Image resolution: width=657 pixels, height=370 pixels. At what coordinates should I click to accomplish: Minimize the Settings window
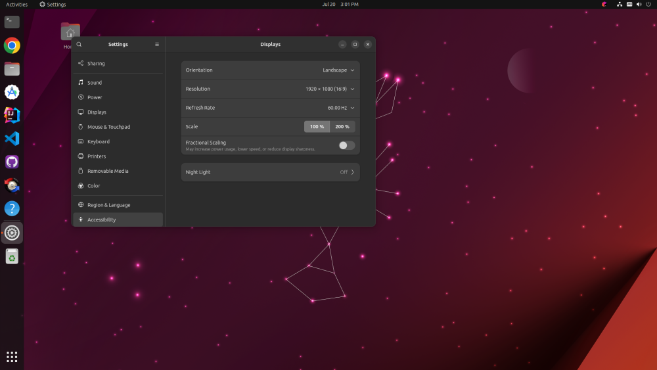[342, 44]
